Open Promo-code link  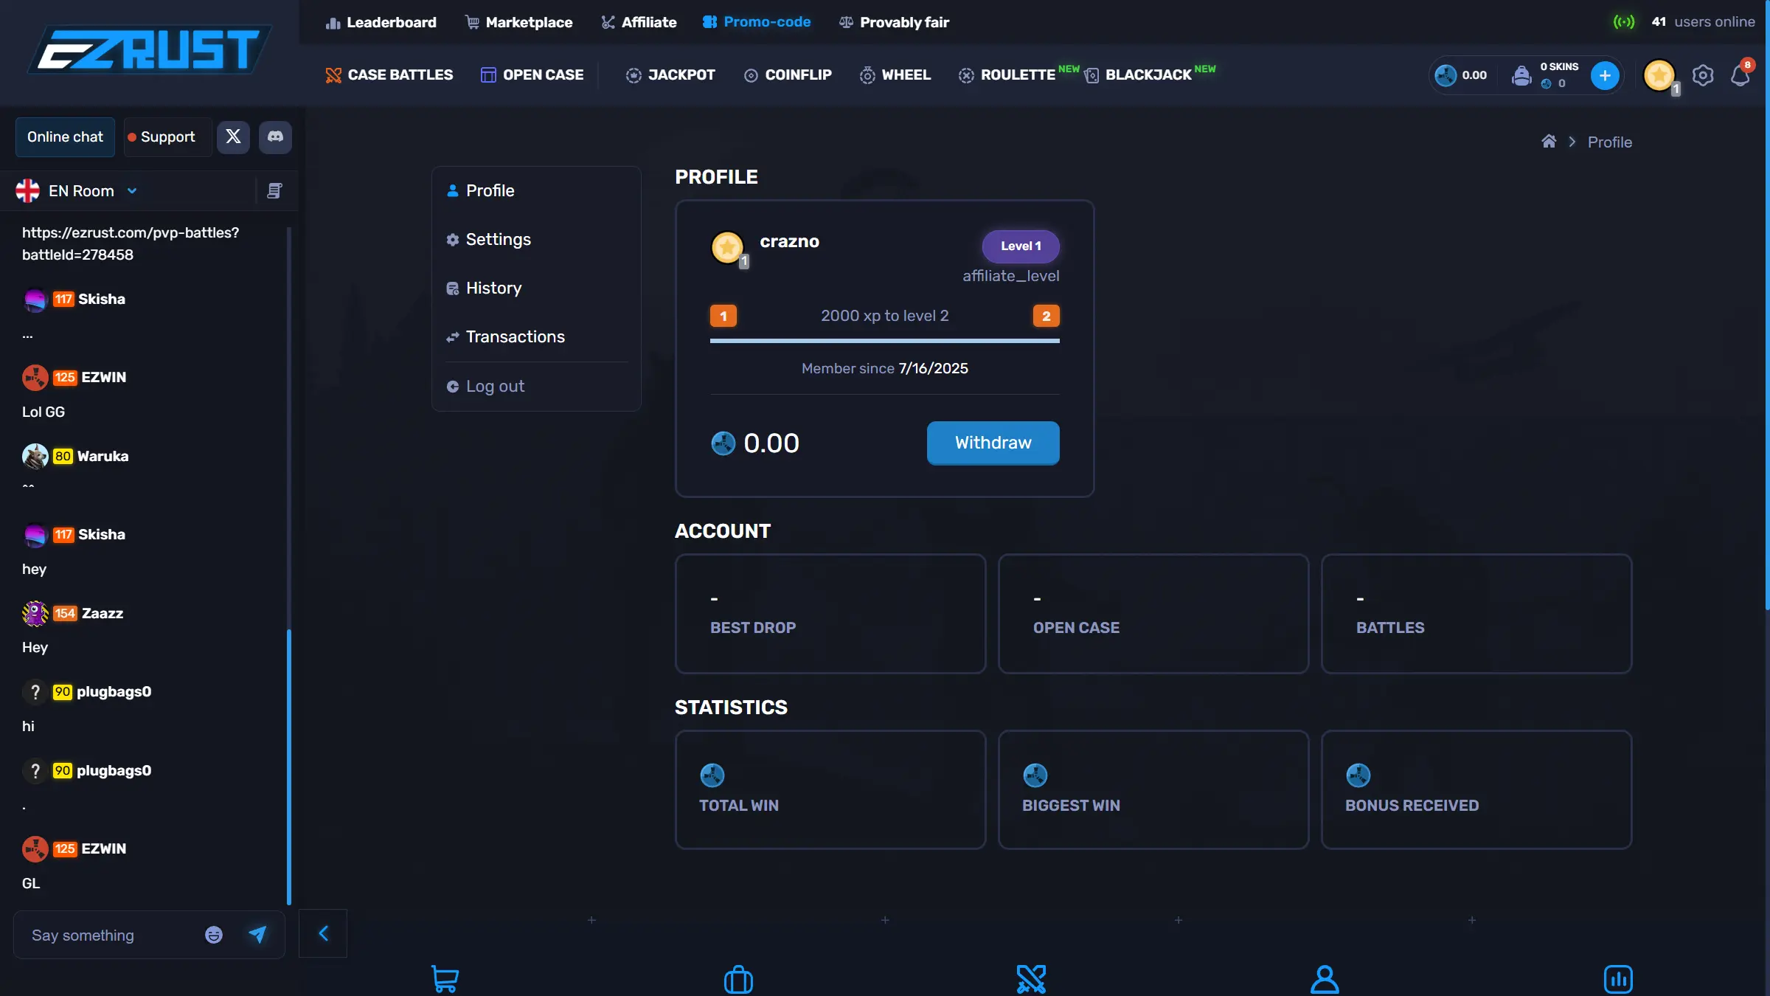[757, 22]
